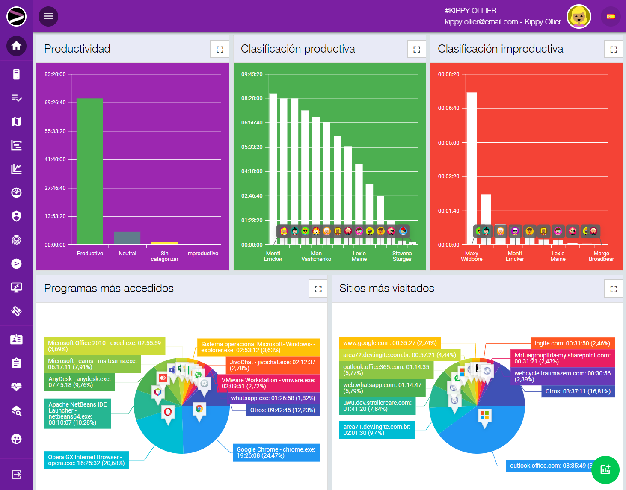This screenshot has height=490, width=626.
Task: Open the hamburger menu button
Action: coord(48,16)
